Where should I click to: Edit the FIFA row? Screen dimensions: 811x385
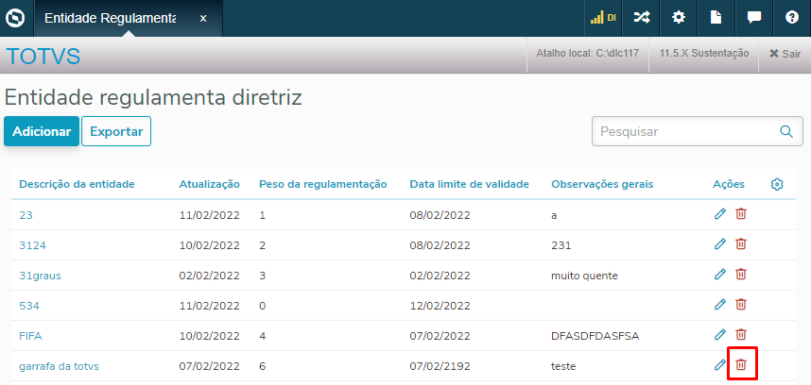(720, 335)
